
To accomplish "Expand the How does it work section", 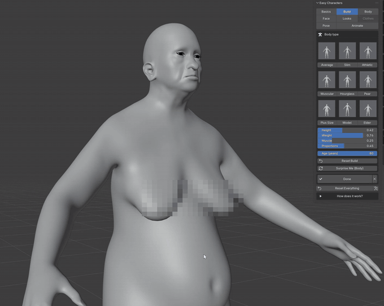I will (347, 196).
